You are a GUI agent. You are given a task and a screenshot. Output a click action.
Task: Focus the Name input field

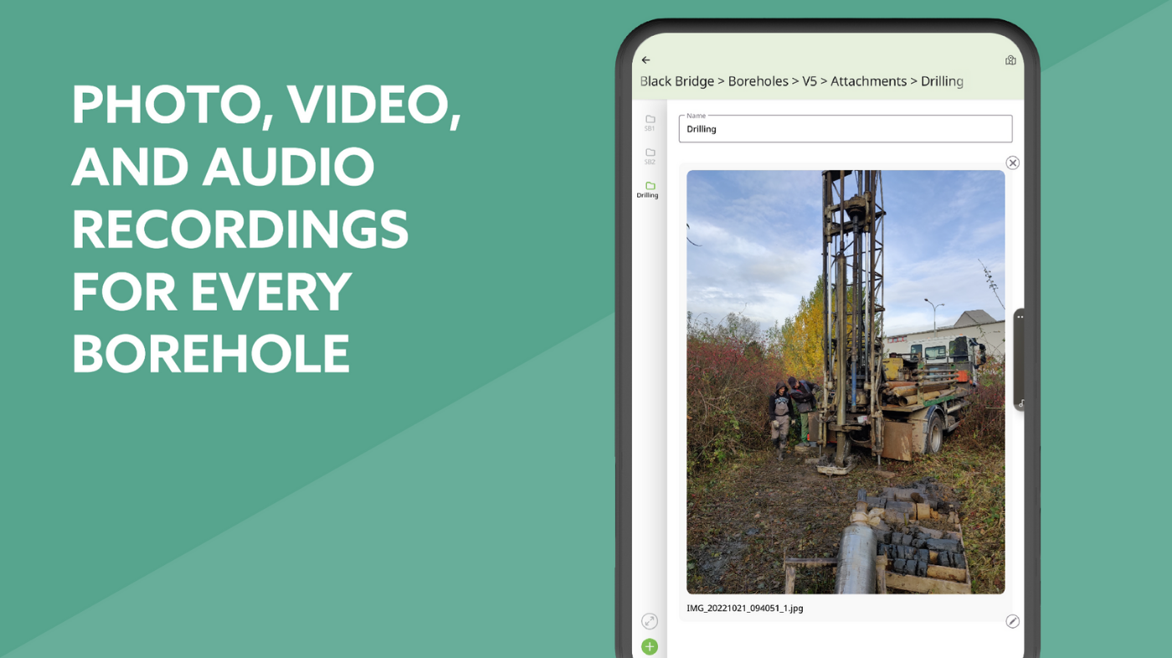pyautogui.click(x=845, y=129)
